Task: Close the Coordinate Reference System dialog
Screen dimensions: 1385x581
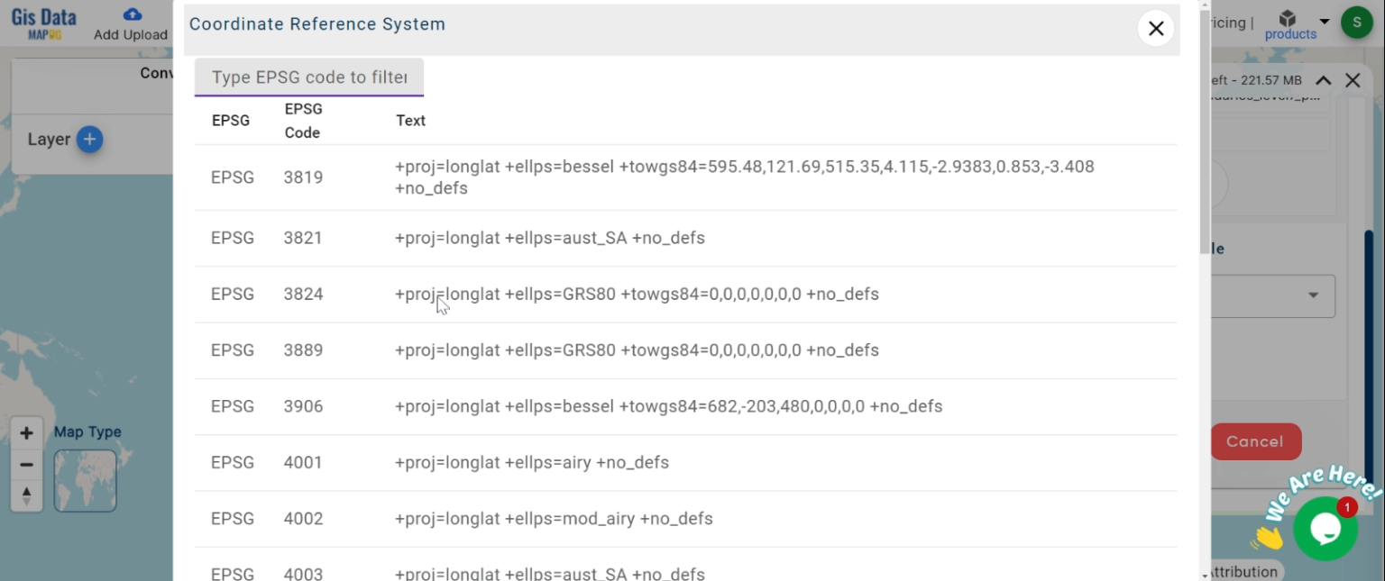Action: [x=1155, y=29]
